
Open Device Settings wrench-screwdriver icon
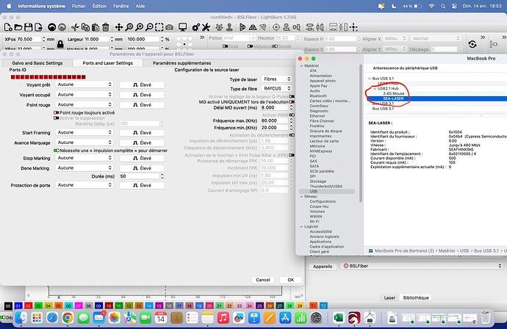(206, 27)
